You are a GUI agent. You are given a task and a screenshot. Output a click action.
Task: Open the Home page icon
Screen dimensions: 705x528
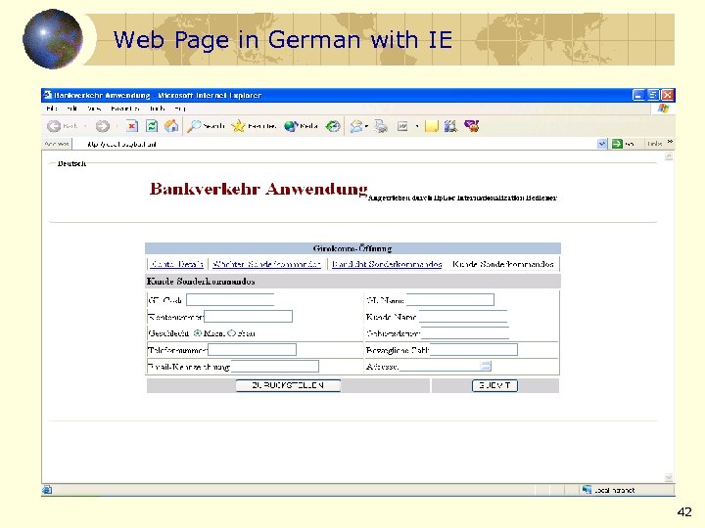click(171, 126)
